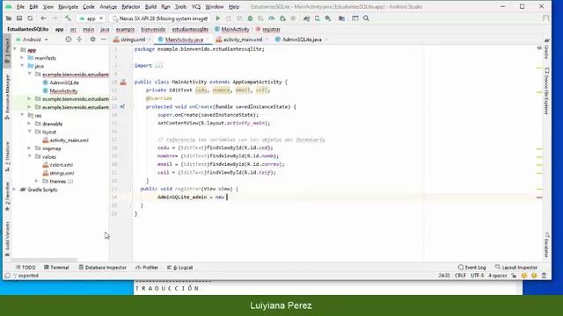The image size is (563, 316).
Task: Toggle the Project side tool window
Action: tap(7, 51)
